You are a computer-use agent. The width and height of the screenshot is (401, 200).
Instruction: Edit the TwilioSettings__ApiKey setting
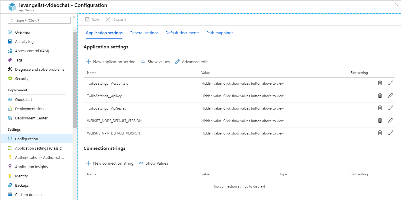tap(391, 95)
